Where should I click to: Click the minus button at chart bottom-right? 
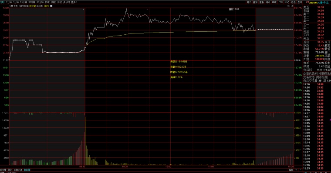[x=301, y=170]
